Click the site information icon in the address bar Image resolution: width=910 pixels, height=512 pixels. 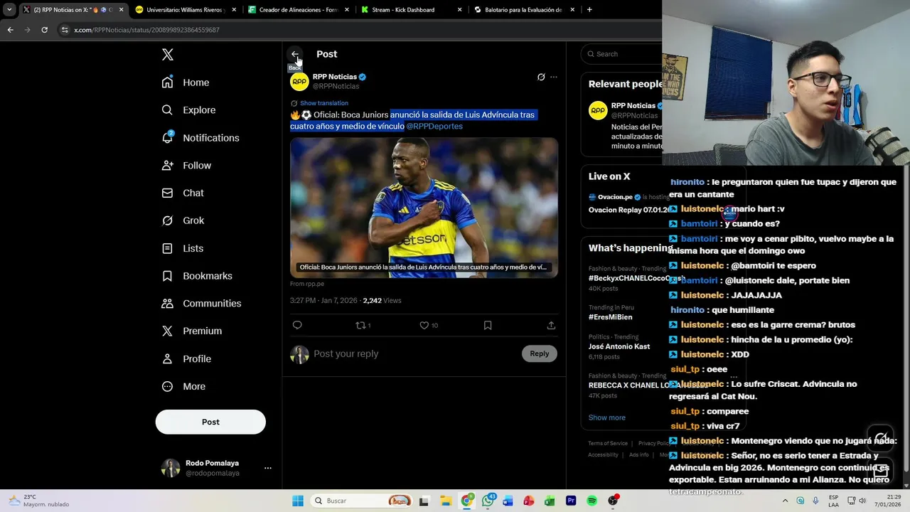65,30
